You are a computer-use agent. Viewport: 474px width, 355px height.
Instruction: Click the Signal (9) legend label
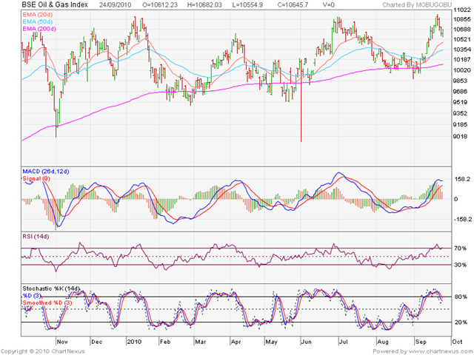coord(36,178)
